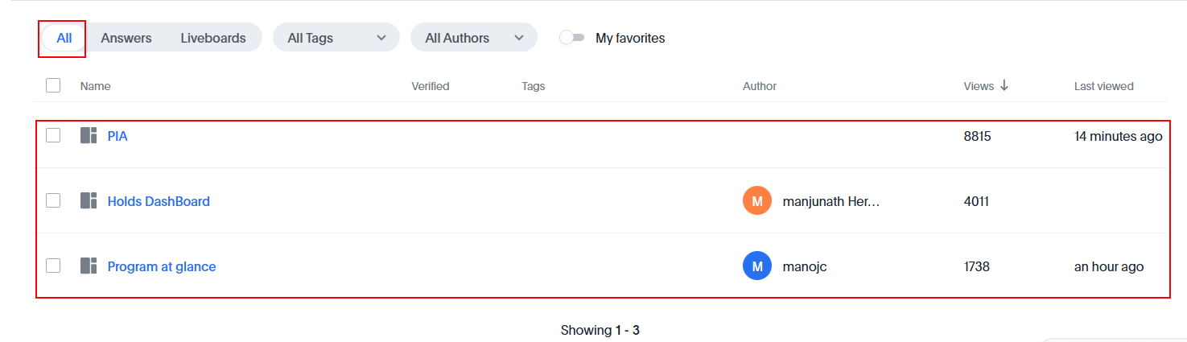
Task: Tick the Holds DashBoard row checkbox
Action: pyautogui.click(x=53, y=201)
